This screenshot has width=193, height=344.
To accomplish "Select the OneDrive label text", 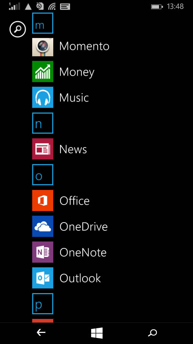I will pyautogui.click(x=84, y=226).
